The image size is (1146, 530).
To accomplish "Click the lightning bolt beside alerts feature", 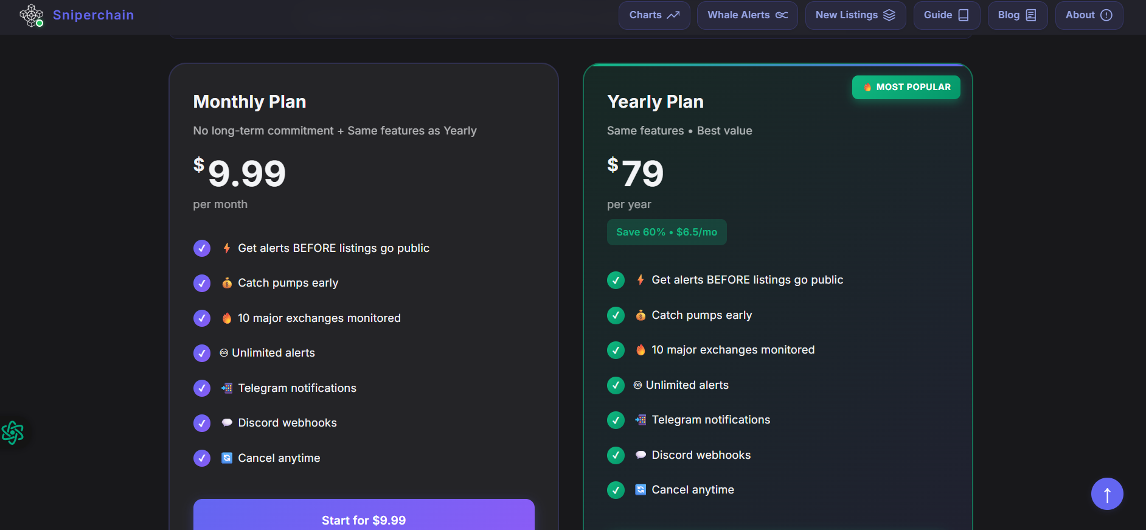I will (226, 248).
